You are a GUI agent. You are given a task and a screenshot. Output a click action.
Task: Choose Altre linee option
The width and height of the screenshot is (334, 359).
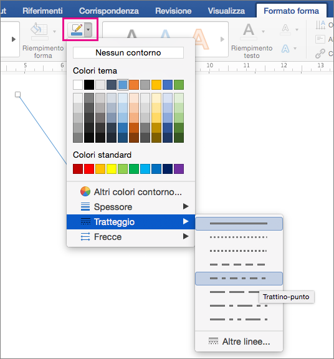tap(239, 342)
